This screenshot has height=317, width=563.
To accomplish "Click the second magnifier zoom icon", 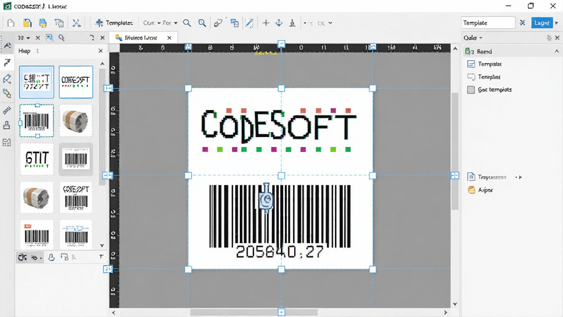I will [x=202, y=23].
